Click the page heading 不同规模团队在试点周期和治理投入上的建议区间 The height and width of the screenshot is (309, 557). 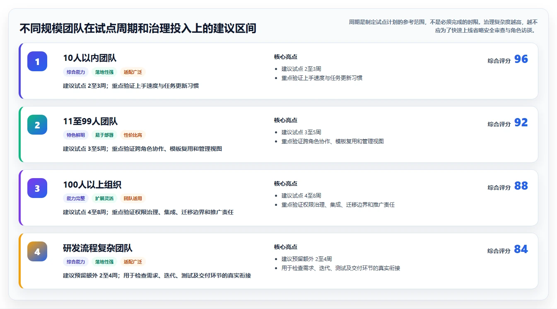(x=138, y=28)
